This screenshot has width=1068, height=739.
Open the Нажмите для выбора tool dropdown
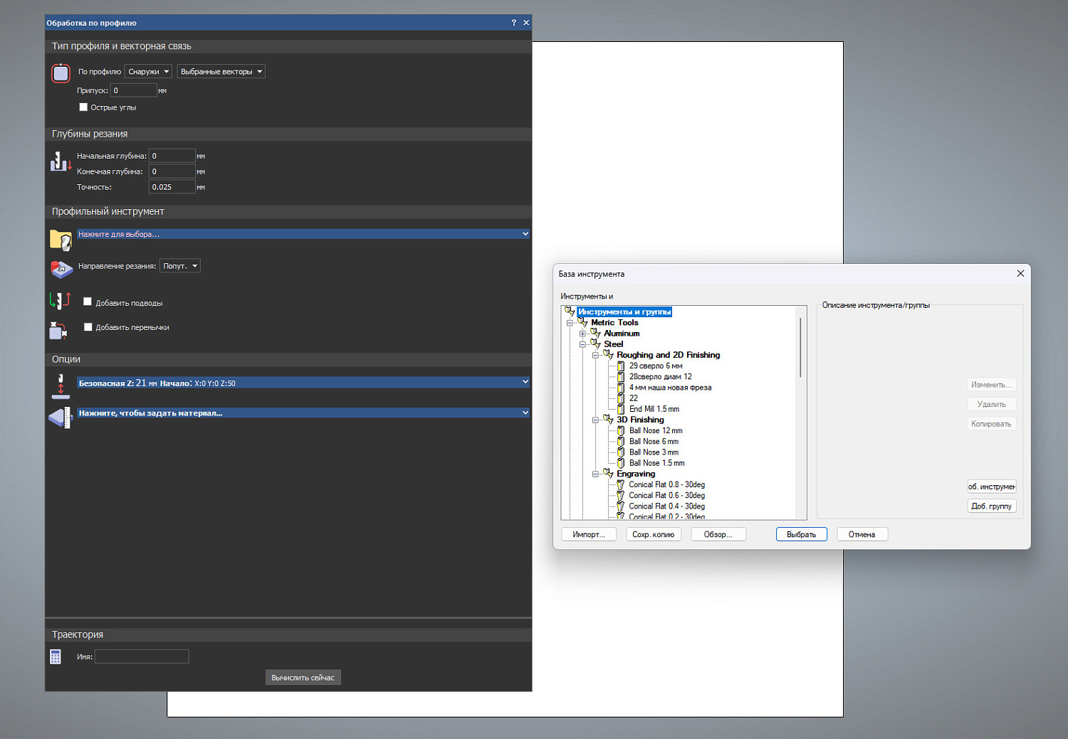tap(303, 234)
